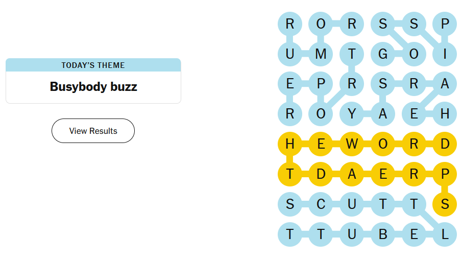The width and height of the screenshot is (462, 260).
Task: Click the Busybody buzz theme text
Action: (x=93, y=87)
